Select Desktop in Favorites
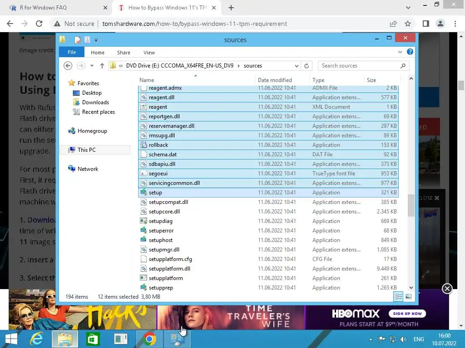The image size is (465, 348). pyautogui.click(x=92, y=93)
